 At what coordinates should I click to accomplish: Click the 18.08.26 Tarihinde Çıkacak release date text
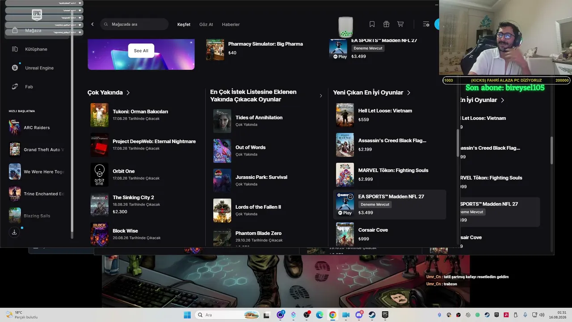coord(136,204)
